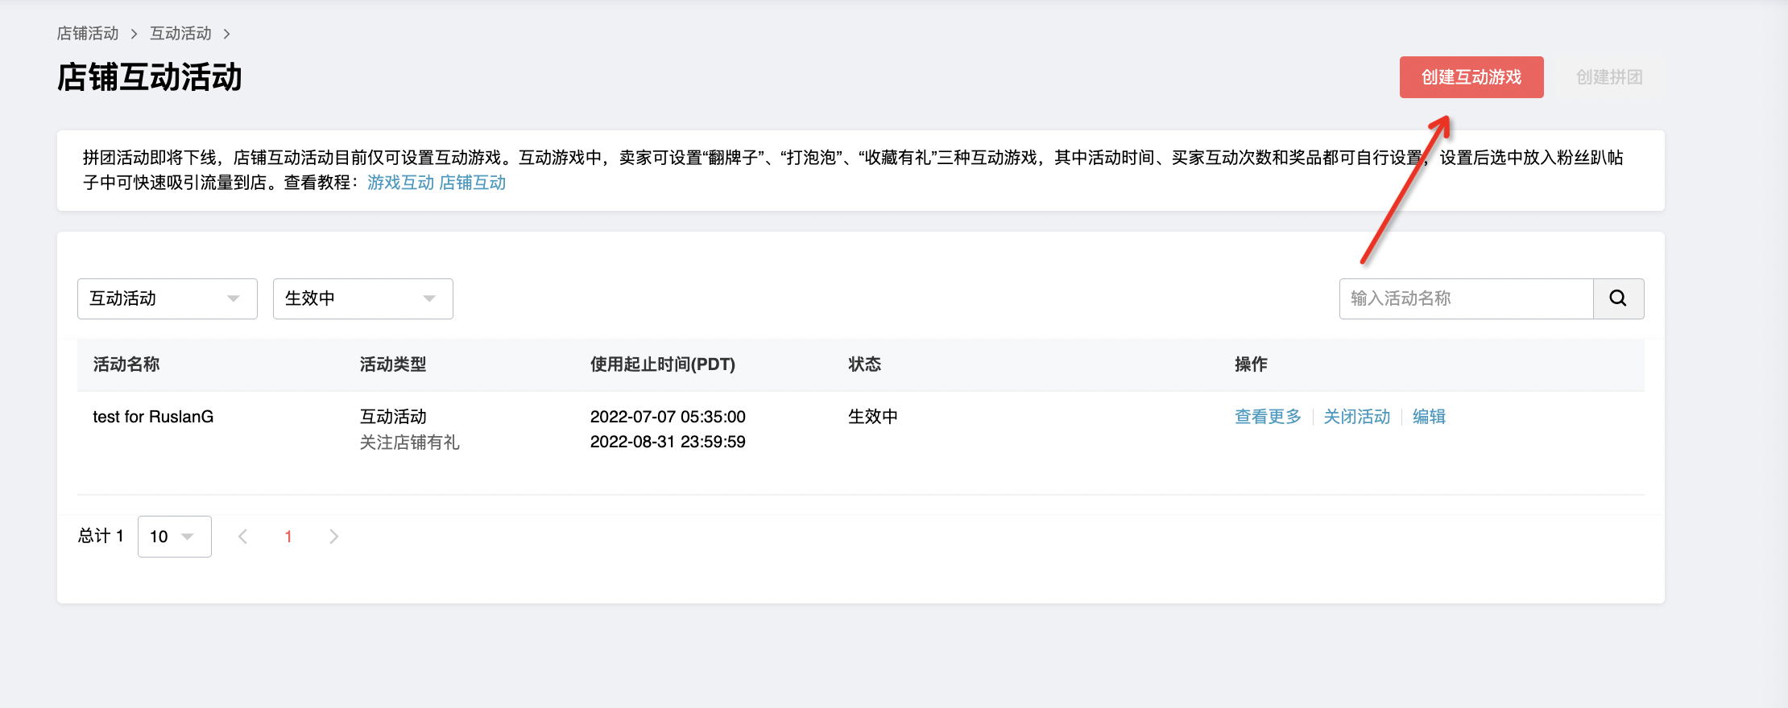
Task: Select page number 1 in pagination
Action: [288, 537]
